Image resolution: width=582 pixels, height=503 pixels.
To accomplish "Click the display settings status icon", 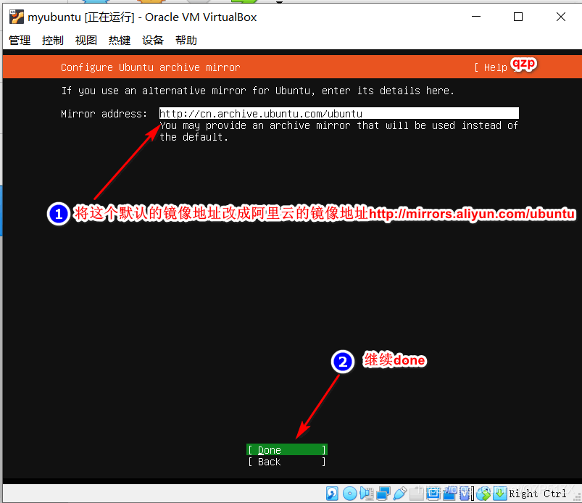I will point(433,494).
